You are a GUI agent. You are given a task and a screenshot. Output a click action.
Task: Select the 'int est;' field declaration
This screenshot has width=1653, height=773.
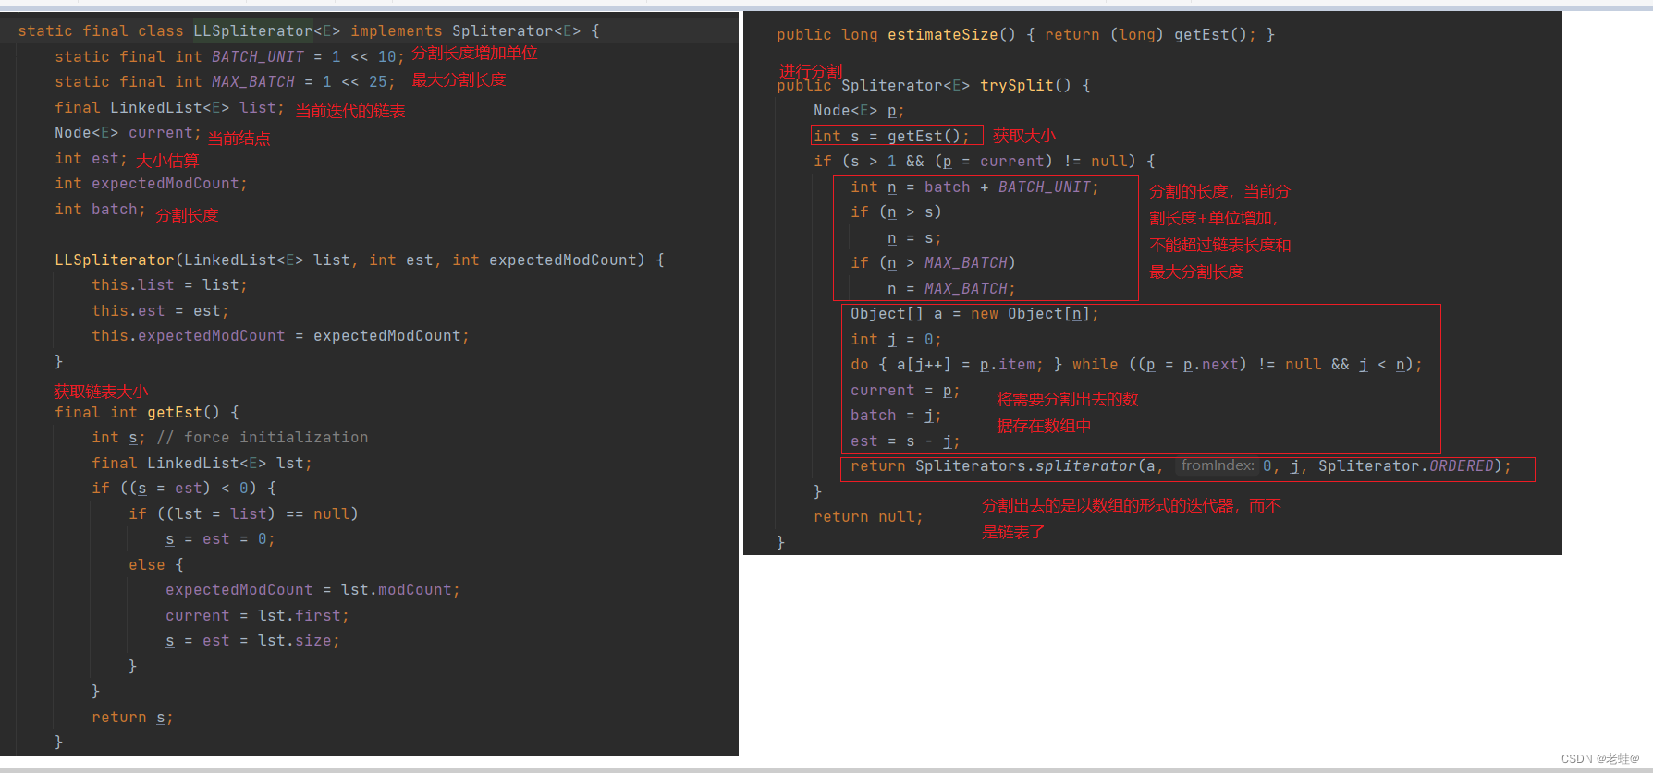tap(91, 159)
